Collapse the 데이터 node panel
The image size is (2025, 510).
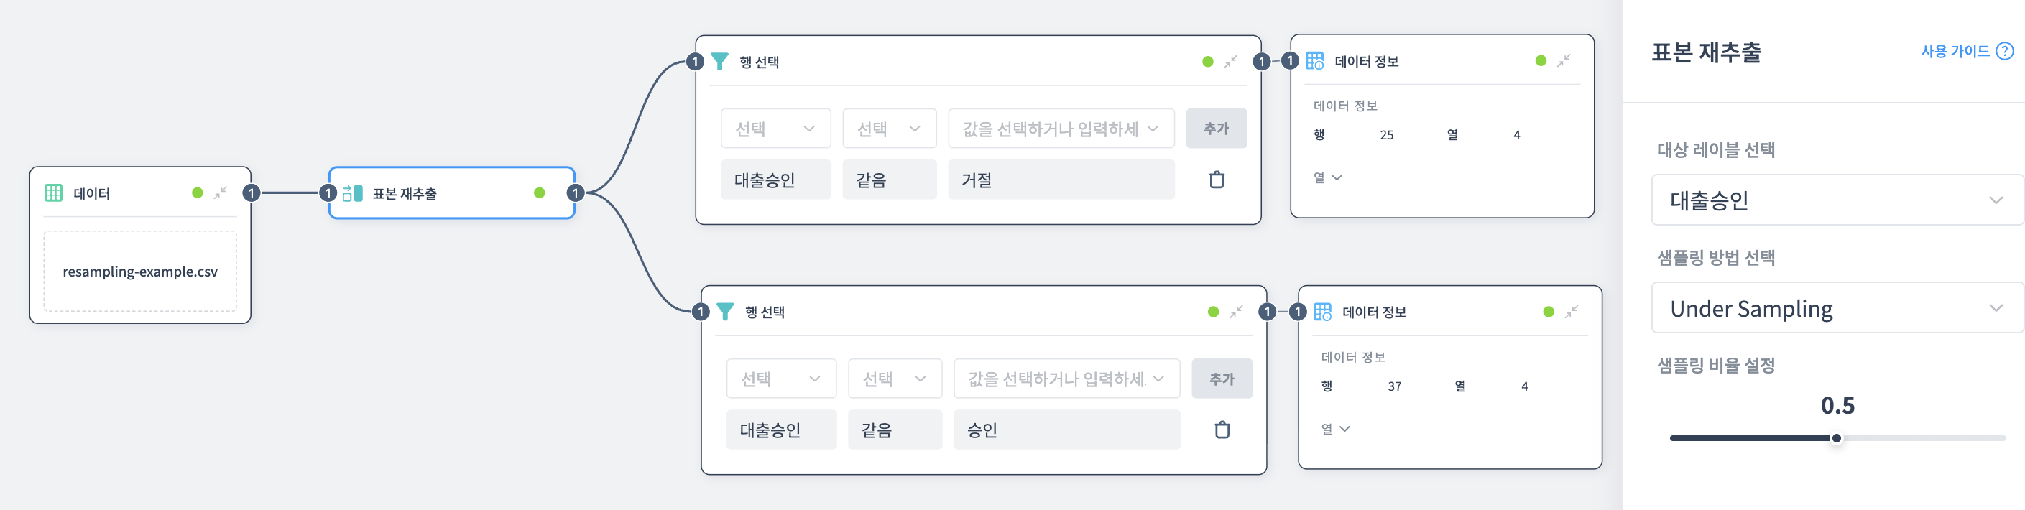point(221,193)
